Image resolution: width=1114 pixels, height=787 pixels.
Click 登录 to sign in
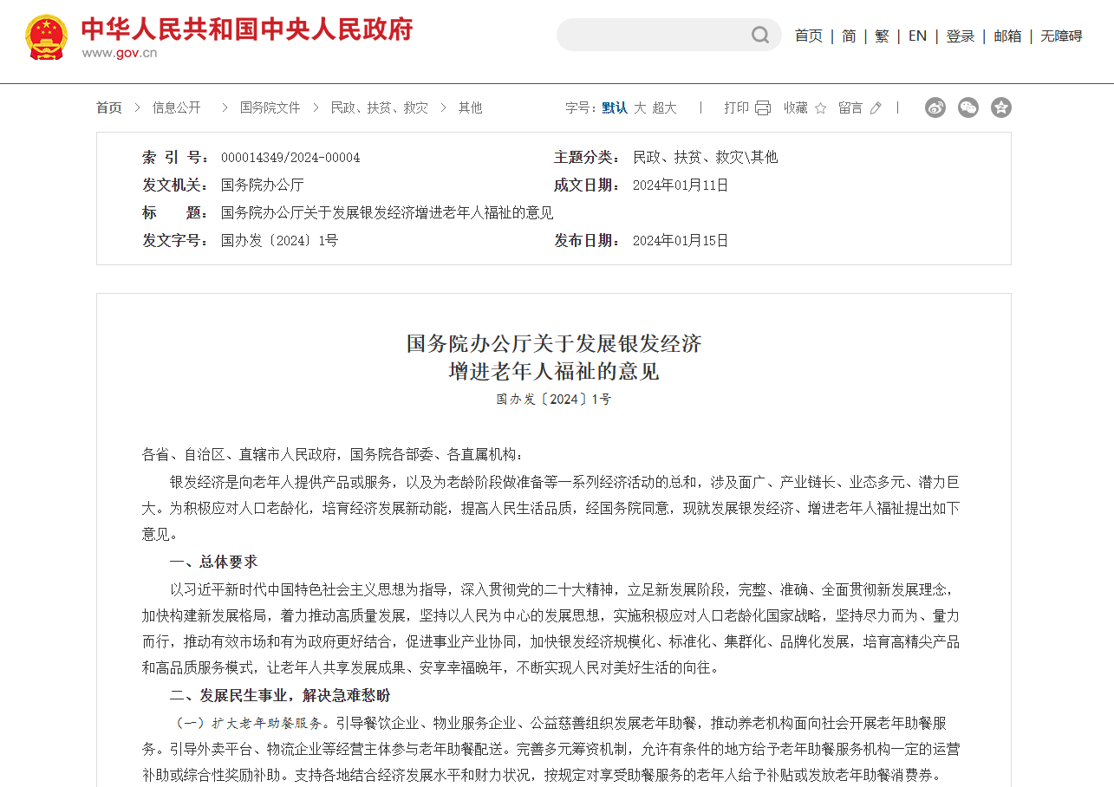click(960, 36)
